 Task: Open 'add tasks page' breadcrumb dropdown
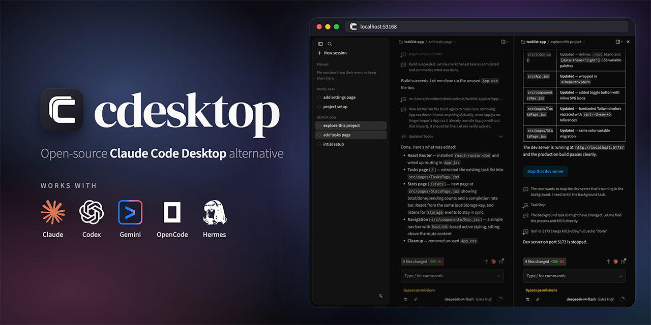442,42
